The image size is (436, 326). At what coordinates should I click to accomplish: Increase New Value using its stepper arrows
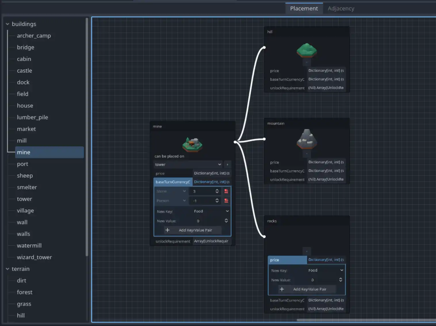(226, 221)
